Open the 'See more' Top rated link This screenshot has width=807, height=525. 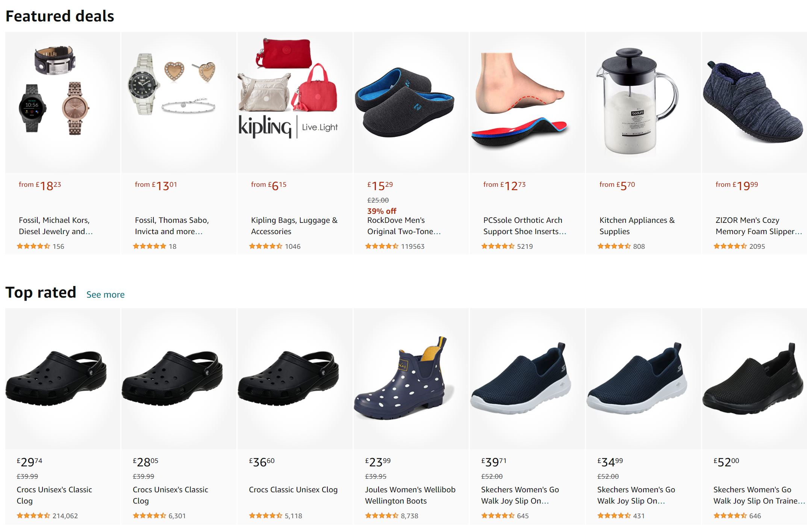coord(105,295)
